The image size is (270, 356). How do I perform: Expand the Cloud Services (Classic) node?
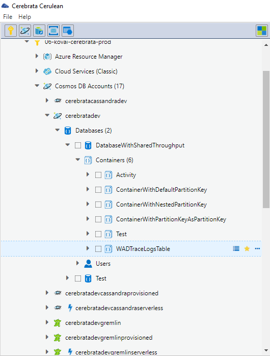tap(37, 71)
